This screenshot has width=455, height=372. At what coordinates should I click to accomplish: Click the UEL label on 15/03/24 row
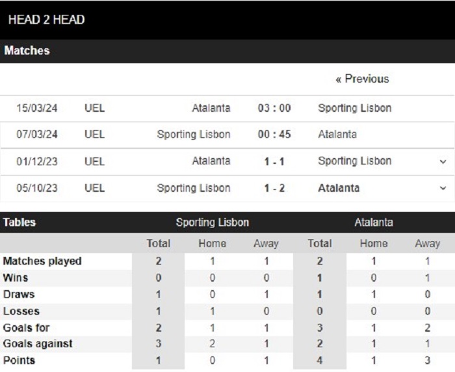[94, 108]
